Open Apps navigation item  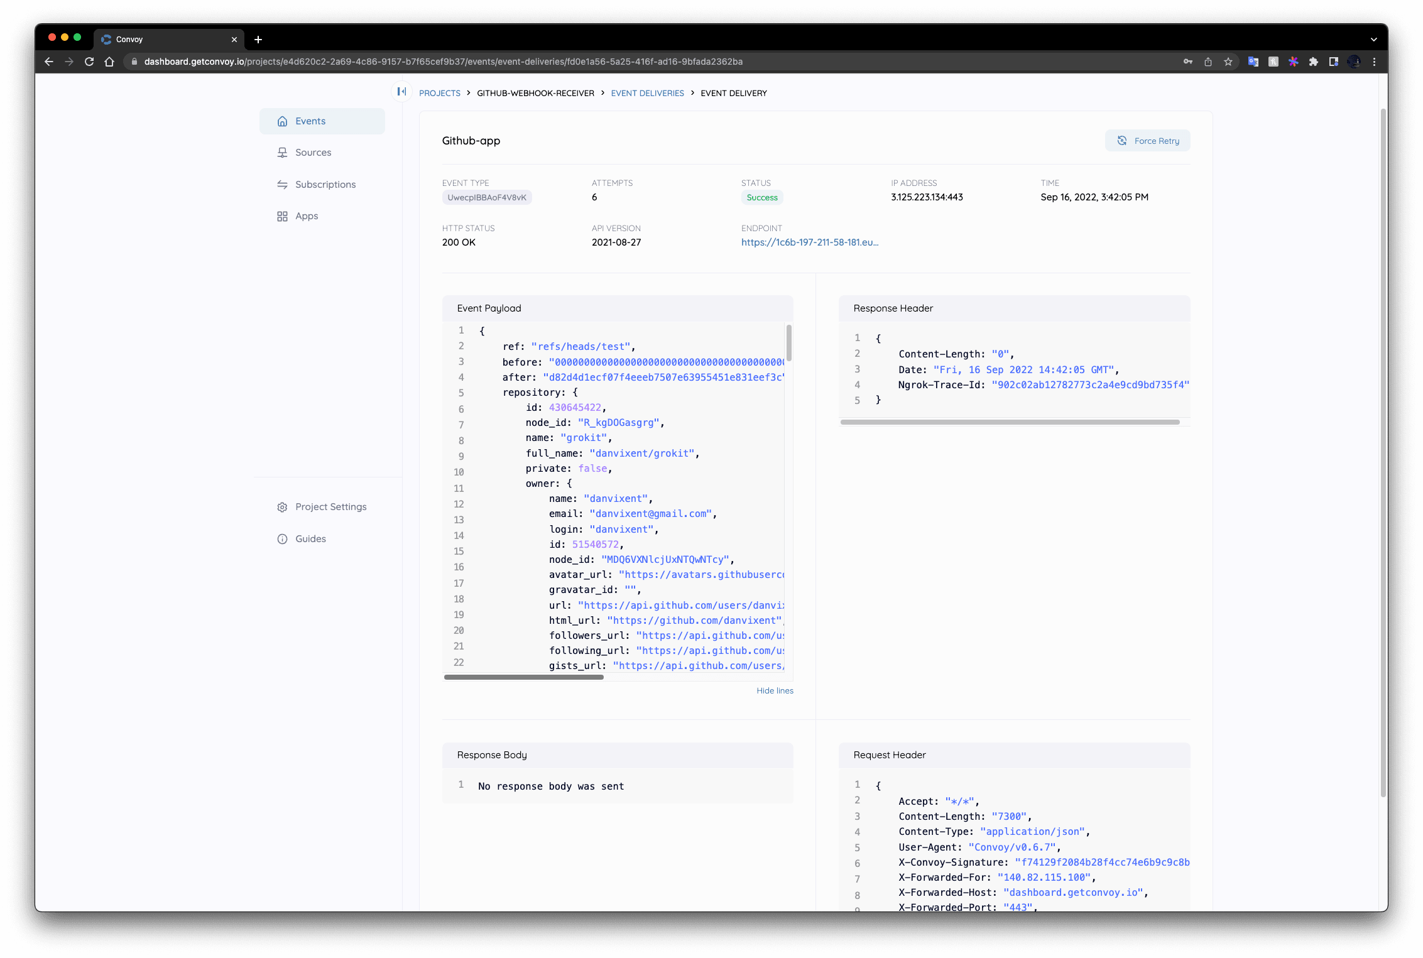307,216
